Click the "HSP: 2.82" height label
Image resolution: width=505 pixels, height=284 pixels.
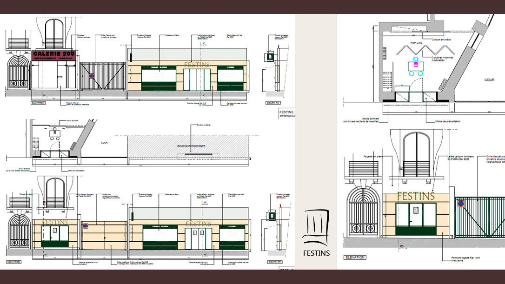click(x=416, y=42)
